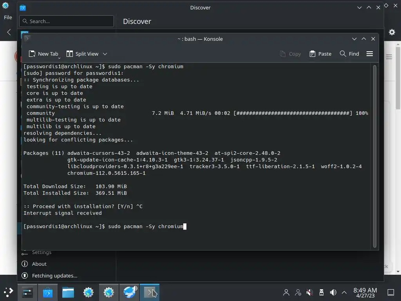Click 'chromium-112.0.5615.165-1' package name
Viewport: 401px width, 301px height.
tap(107, 173)
